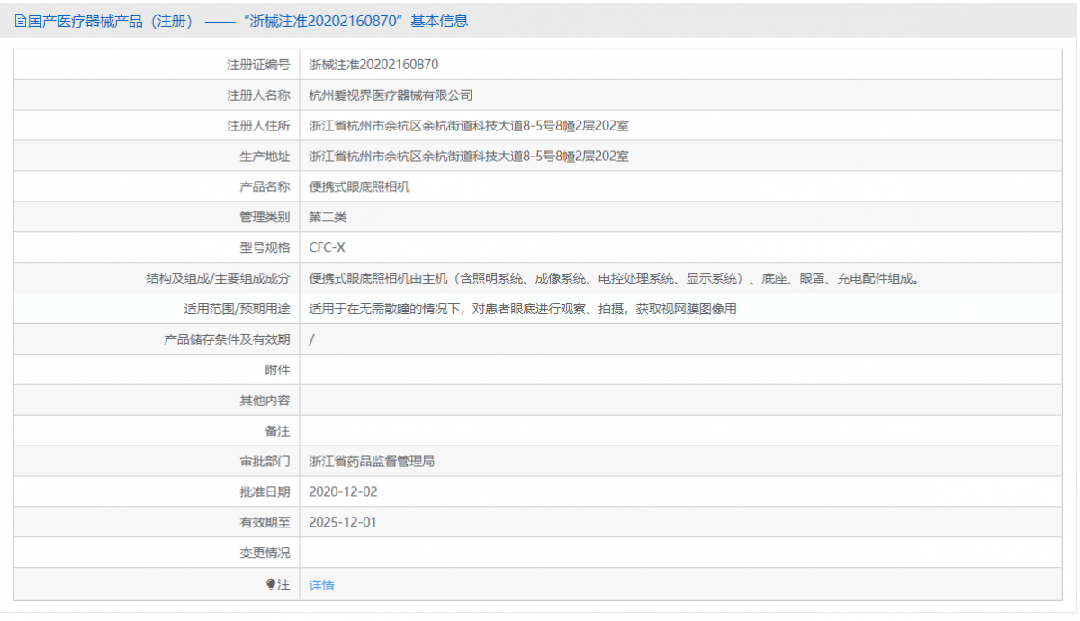Click the slash value in 产品储存条件及有效期 row
The height and width of the screenshot is (621, 1080).
tap(311, 340)
